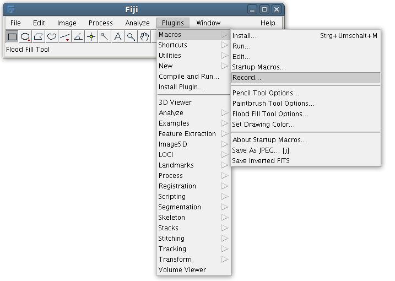Select the Point tool
This screenshot has height=281, width=395.
[91, 37]
